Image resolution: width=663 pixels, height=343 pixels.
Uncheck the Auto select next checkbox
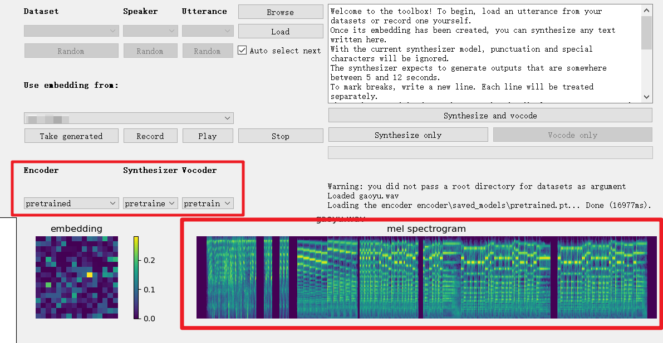click(x=242, y=50)
